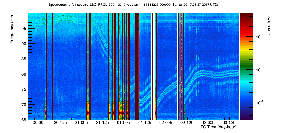Click the spectrogram title text at top
Image resolution: width=281 pixels, height=133 pixels.
[133, 5]
